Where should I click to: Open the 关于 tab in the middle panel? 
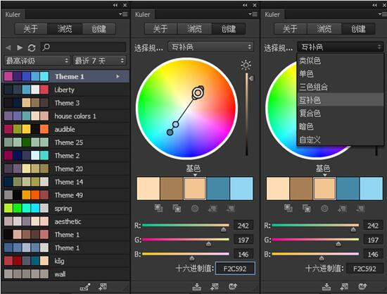(x=160, y=29)
